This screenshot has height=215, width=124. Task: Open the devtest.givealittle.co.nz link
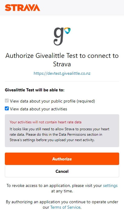62,73
